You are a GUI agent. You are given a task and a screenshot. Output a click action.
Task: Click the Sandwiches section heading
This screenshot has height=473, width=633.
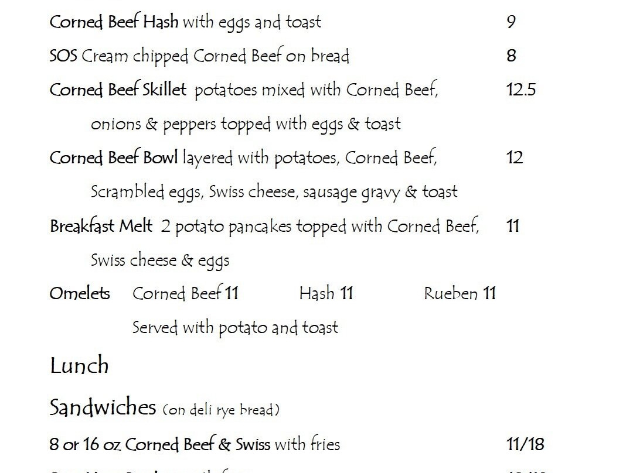click(103, 407)
